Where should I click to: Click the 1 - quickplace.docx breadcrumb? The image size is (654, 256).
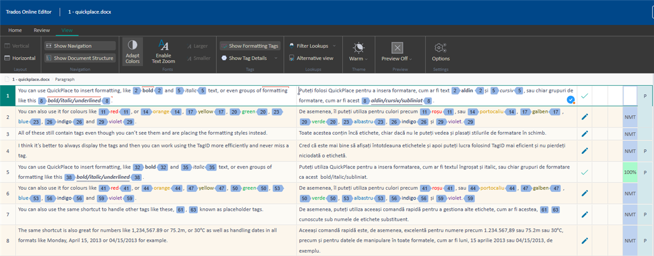pos(30,79)
